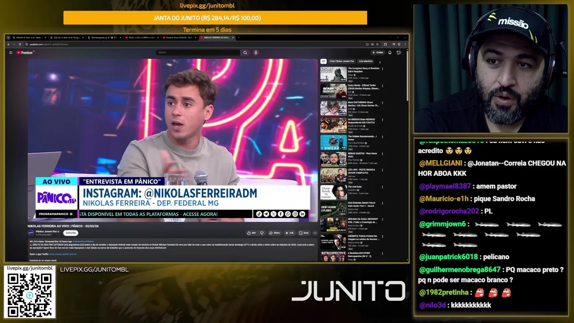Click chat username @juanpatrick6018
574x323 pixels.
[x=448, y=257]
